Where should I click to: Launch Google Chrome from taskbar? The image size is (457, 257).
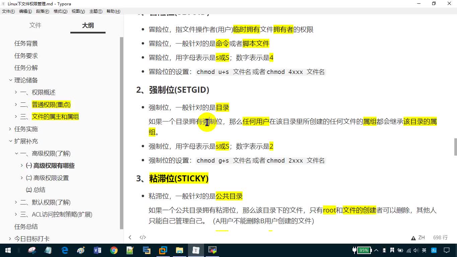[x=114, y=250]
